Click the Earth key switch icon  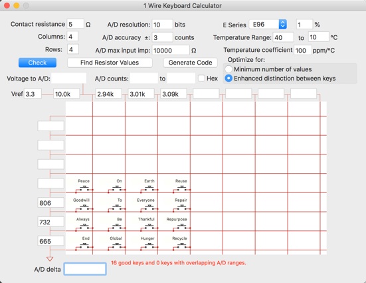click(149, 188)
